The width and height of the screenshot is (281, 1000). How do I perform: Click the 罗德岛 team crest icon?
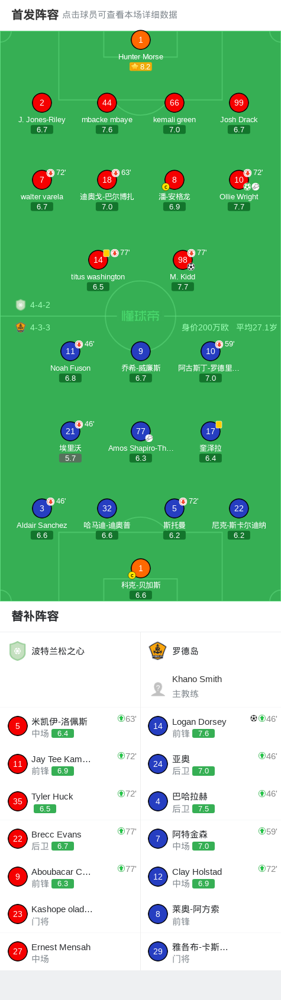point(157,651)
